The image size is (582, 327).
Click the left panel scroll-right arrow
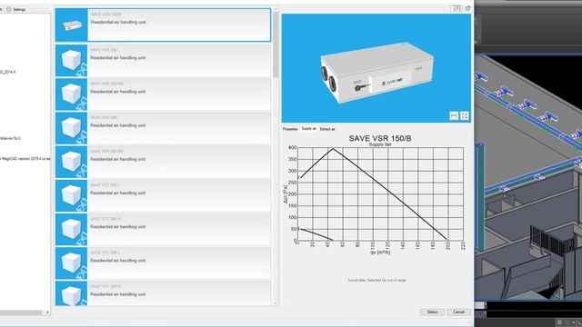click(47, 312)
